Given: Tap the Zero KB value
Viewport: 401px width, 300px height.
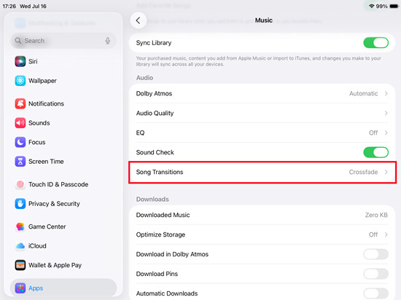Looking at the screenshot, I should coord(376,215).
